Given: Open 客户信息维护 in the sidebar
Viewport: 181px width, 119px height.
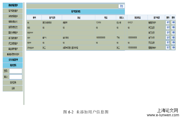Looking at the screenshot, I should [13, 11].
